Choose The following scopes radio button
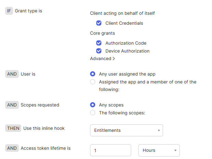 pyautogui.click(x=92, y=113)
